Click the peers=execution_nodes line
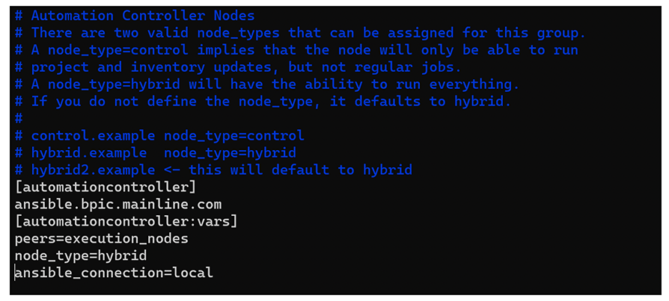Screen dimensions: 669x301 coord(102,238)
